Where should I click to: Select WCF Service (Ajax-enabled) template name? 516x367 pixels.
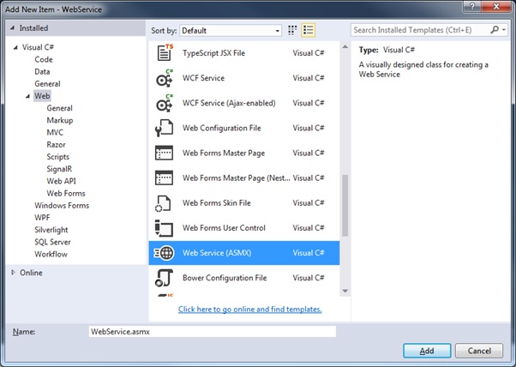pos(229,103)
